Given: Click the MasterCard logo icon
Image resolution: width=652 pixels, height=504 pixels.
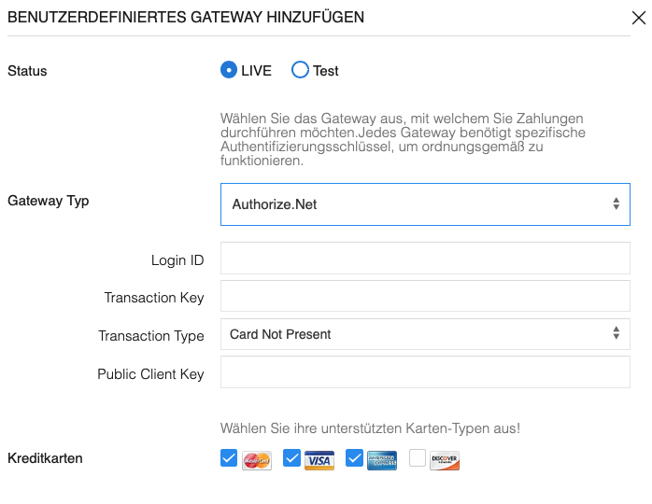Looking at the screenshot, I should pos(256,460).
